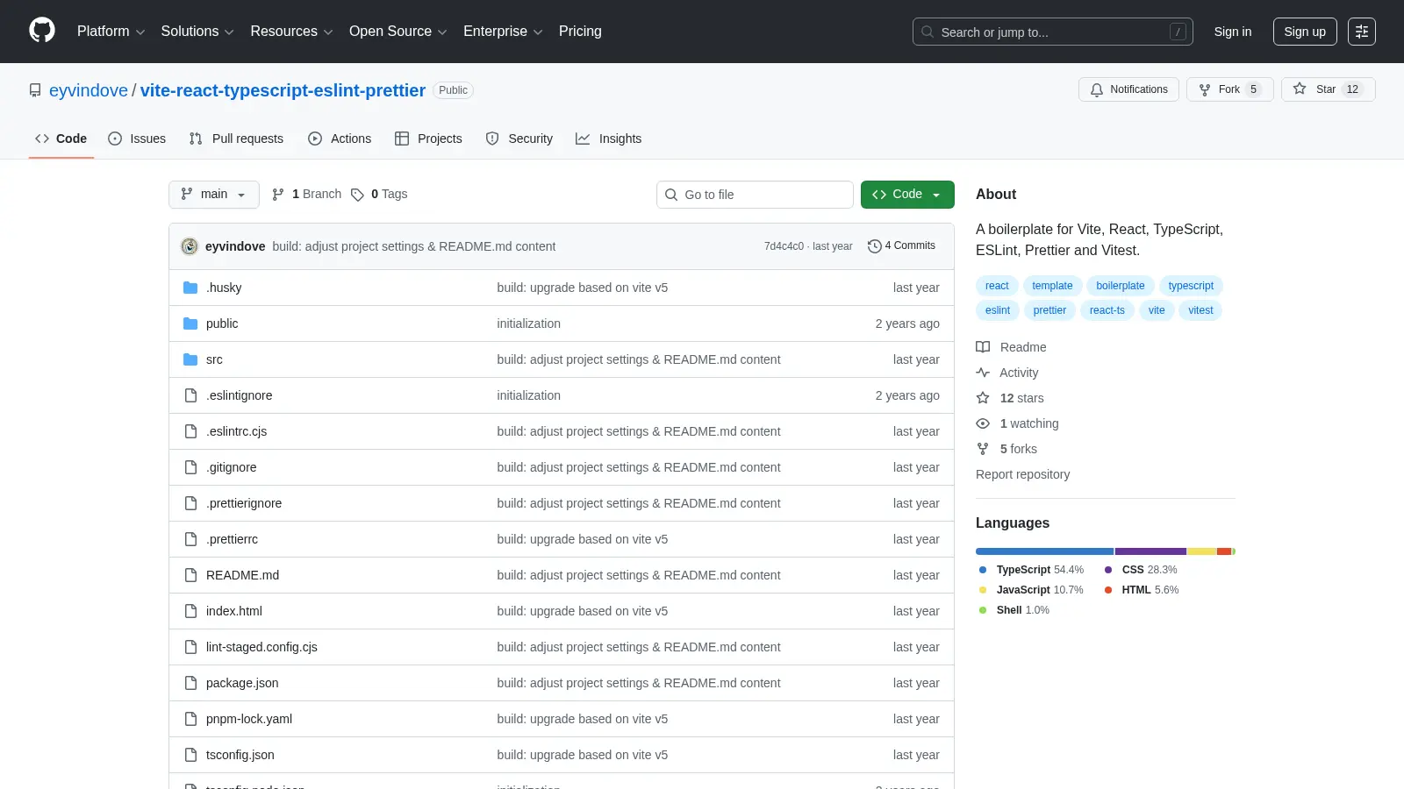
Task: Open the Pricing link
Action: click(580, 32)
